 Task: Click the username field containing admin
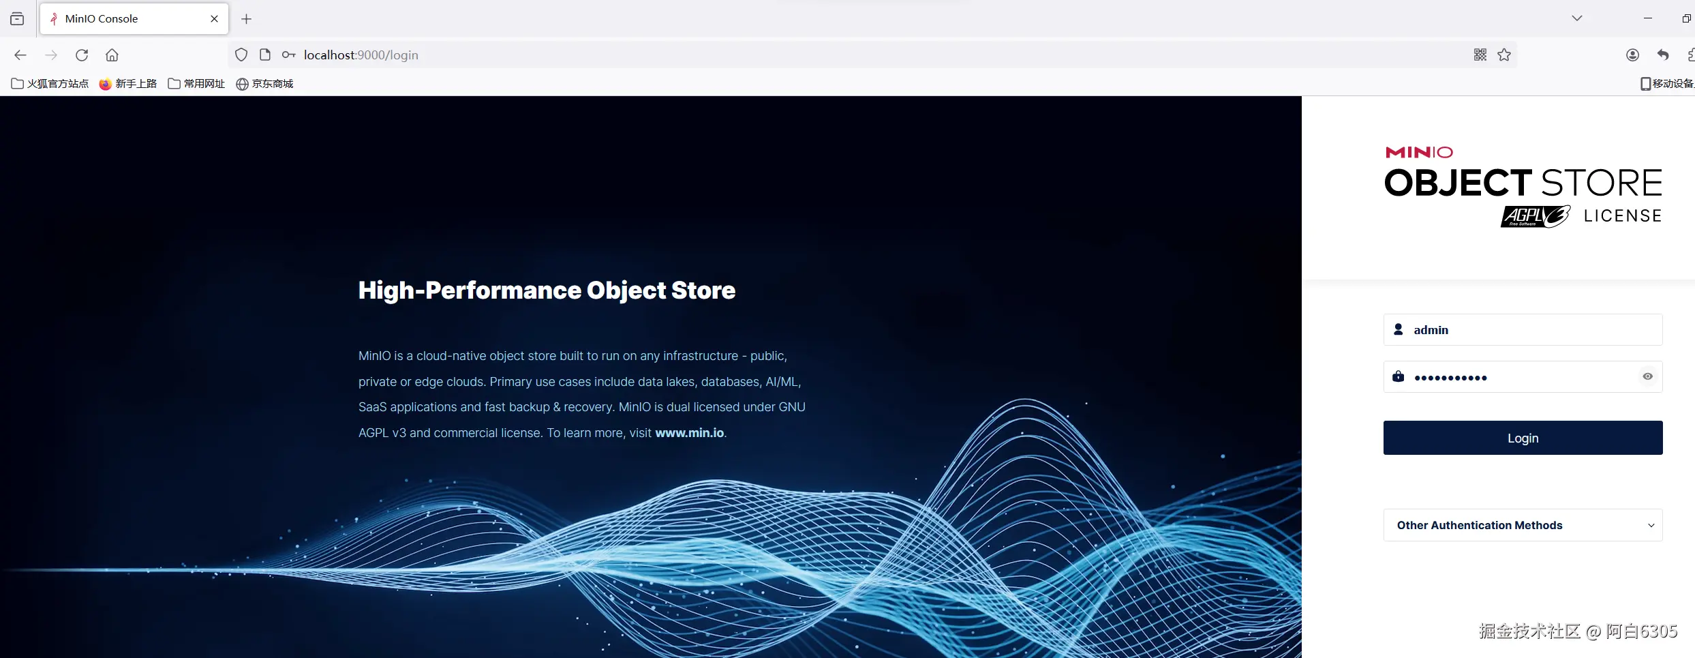(1523, 330)
